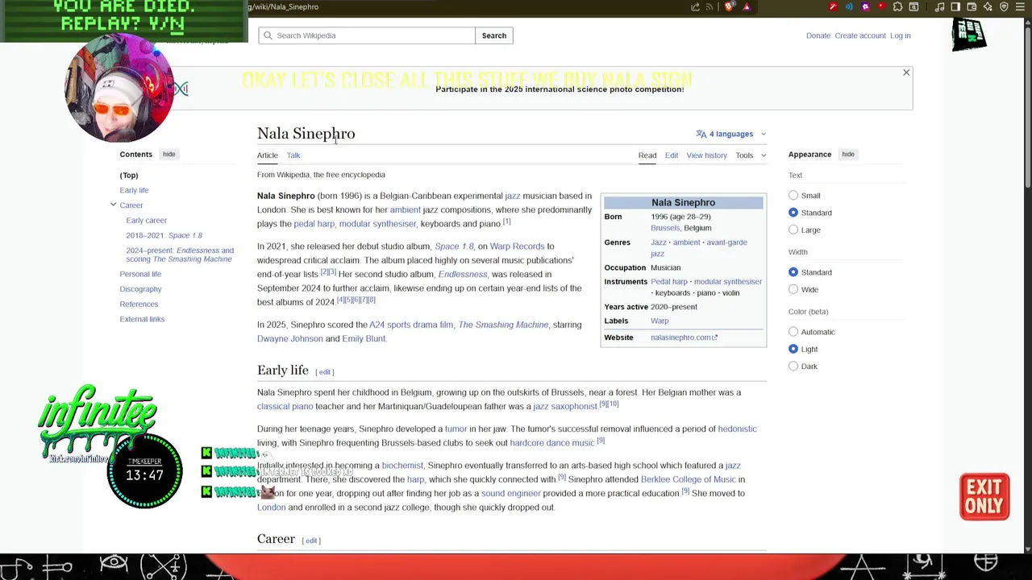Go to Early career in Contents

tap(146, 220)
